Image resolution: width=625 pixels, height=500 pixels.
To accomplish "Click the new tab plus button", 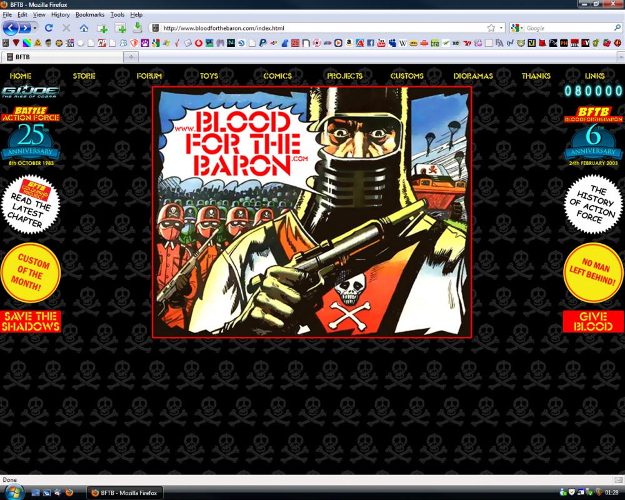I will (131, 57).
